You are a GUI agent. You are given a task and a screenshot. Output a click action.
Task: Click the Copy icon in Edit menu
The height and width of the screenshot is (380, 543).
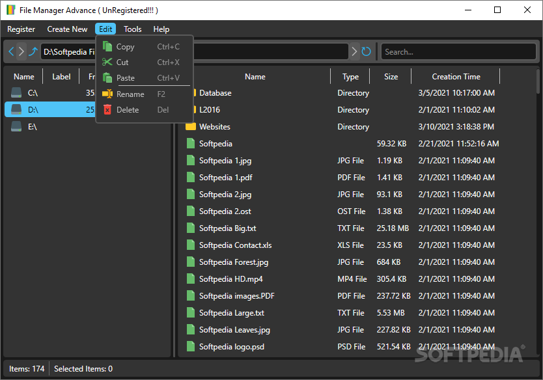click(107, 46)
